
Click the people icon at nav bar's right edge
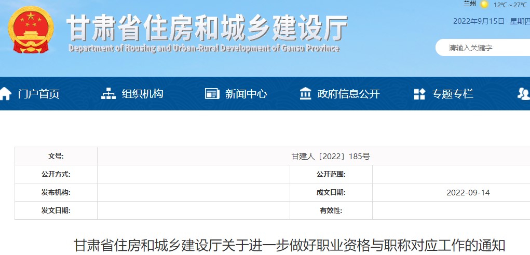523,94
